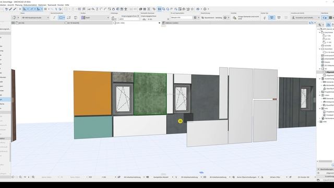Open the Grundriss und Schnitt dropdown
The image size is (334, 188).
coord(306,18)
